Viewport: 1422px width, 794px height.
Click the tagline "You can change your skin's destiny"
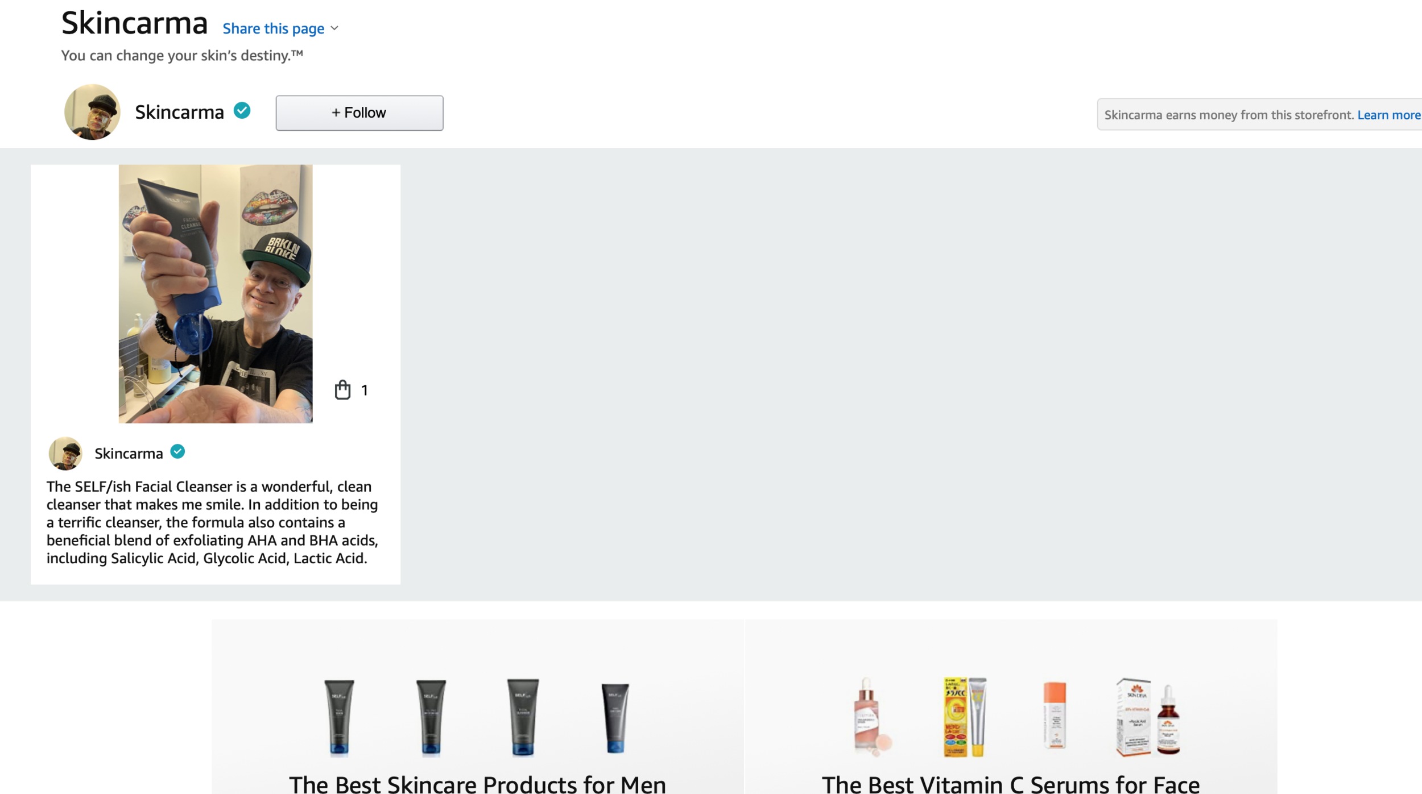pyautogui.click(x=182, y=56)
